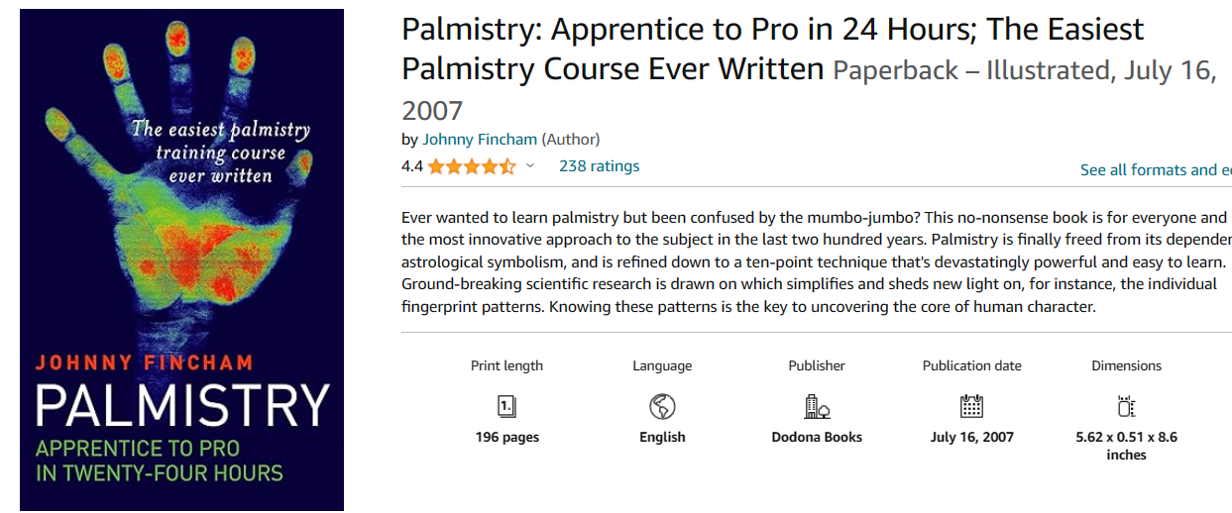Select the 196 pages value
Viewport: 1232px width, 513px height.
click(x=507, y=437)
